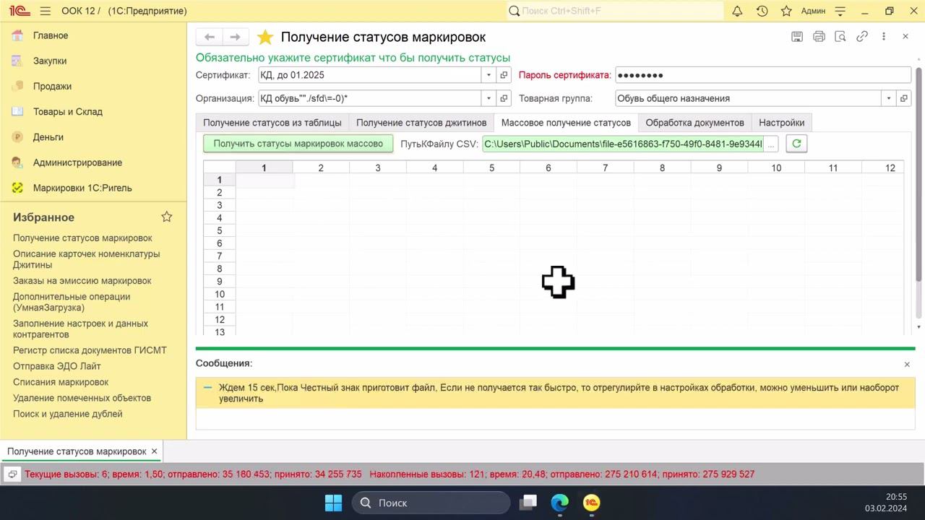925x520 pixels.
Task: Open the hamburger sections menu
Action: 46,11
